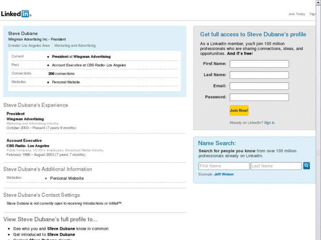Click CBS Radio- Los Angeles under Experience

click(28, 146)
